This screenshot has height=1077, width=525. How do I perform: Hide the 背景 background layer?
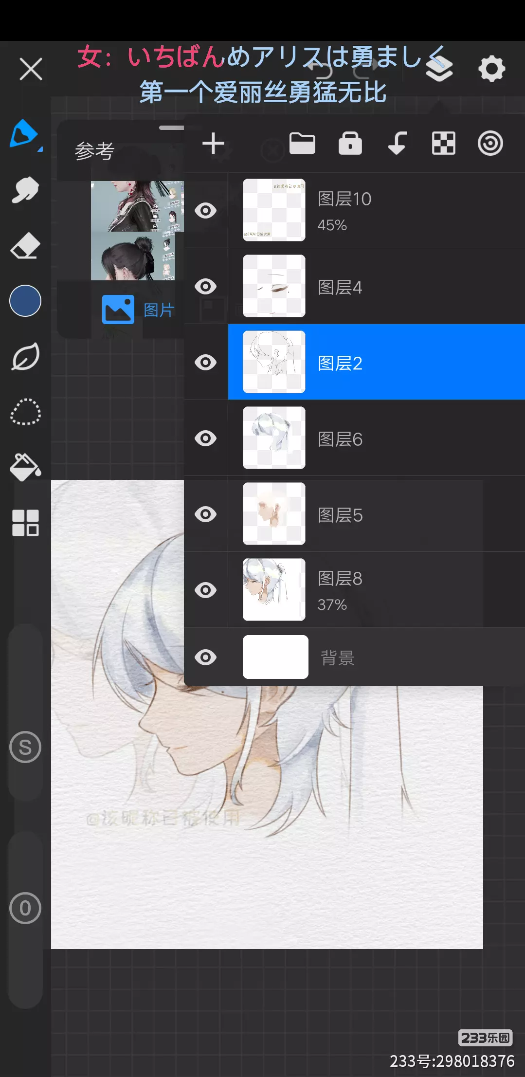tap(205, 657)
